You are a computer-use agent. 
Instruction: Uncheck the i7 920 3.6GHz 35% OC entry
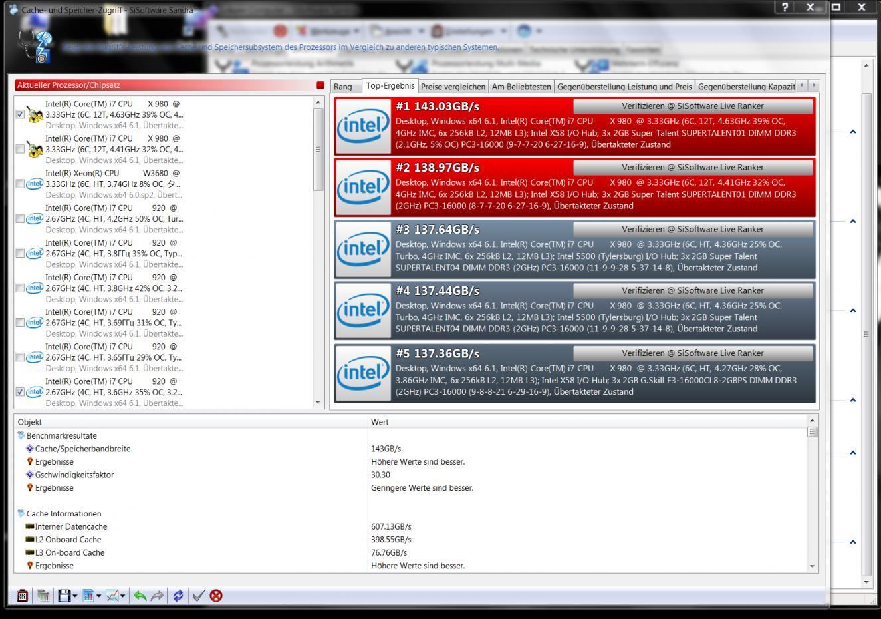point(20,392)
